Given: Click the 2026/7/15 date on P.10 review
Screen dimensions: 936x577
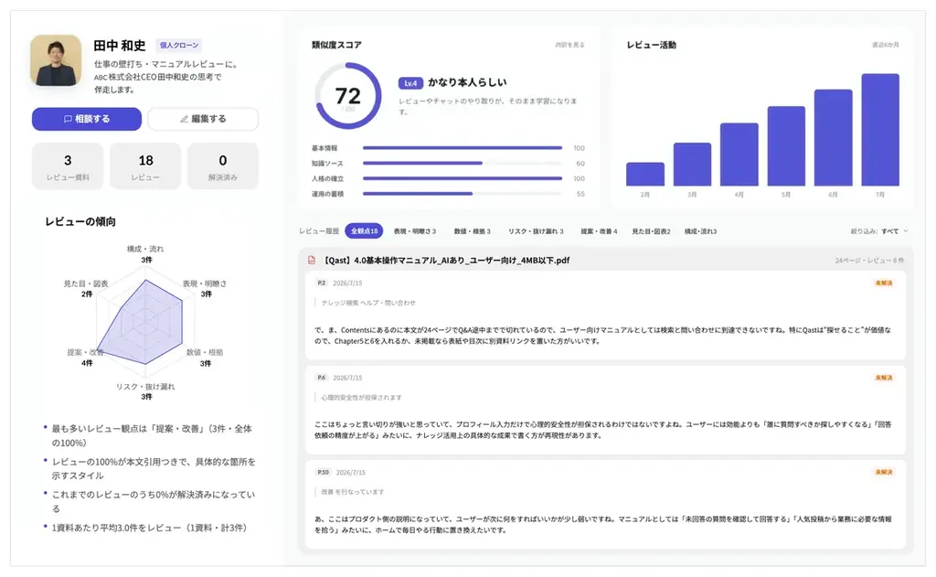Looking at the screenshot, I should pyautogui.click(x=350, y=472).
